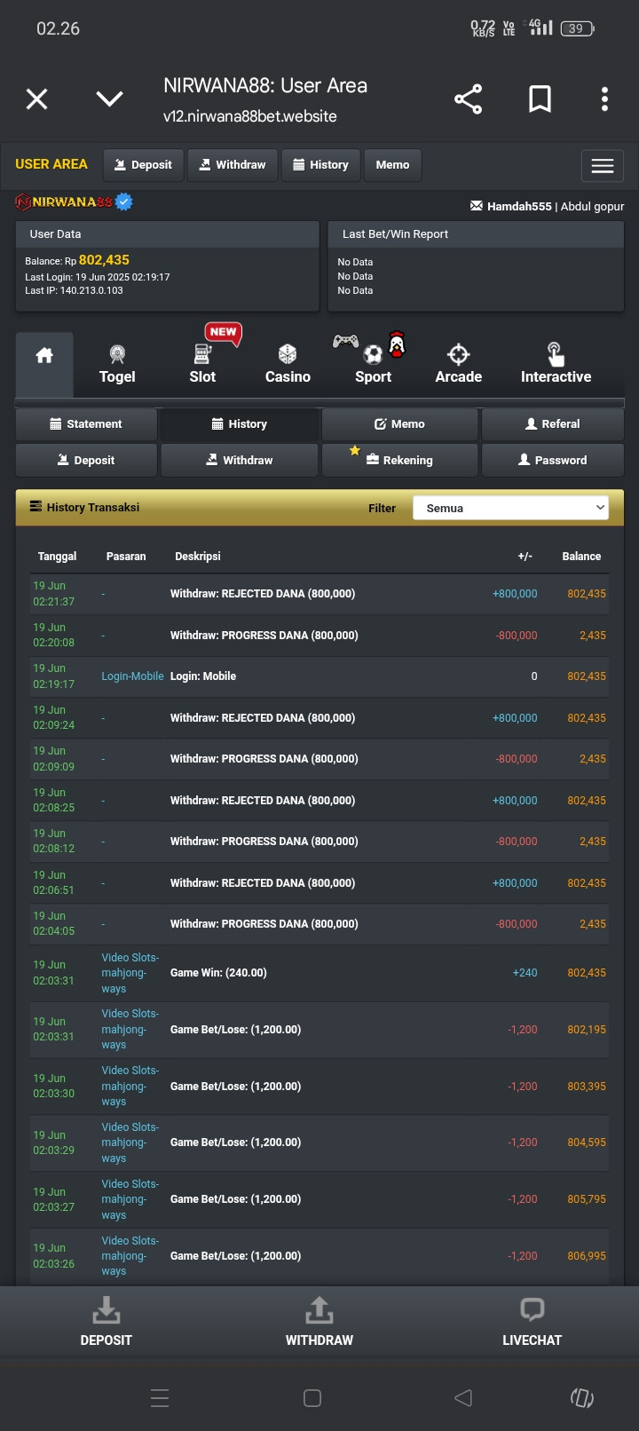This screenshot has width=639, height=1431.
Task: Open the Casino dice category
Action: pos(288,364)
